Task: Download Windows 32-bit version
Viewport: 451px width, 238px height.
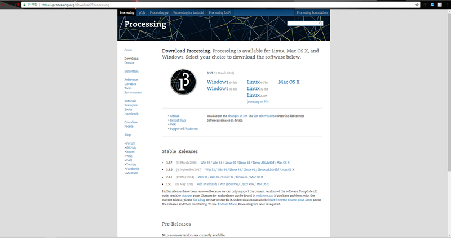Action: (222, 89)
